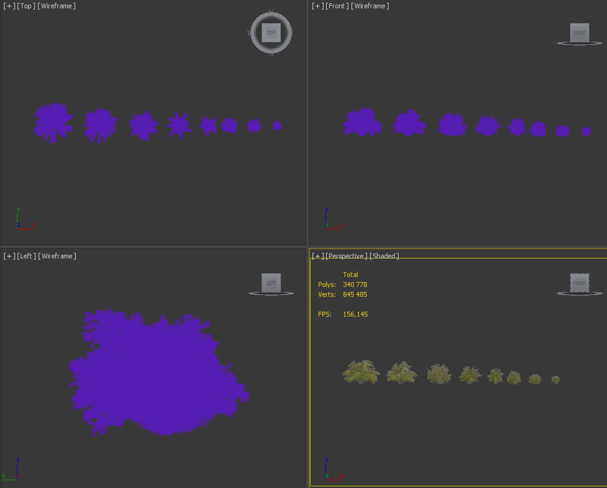Click the FRONT ViewCube in Perspective viewport

[x=579, y=283]
